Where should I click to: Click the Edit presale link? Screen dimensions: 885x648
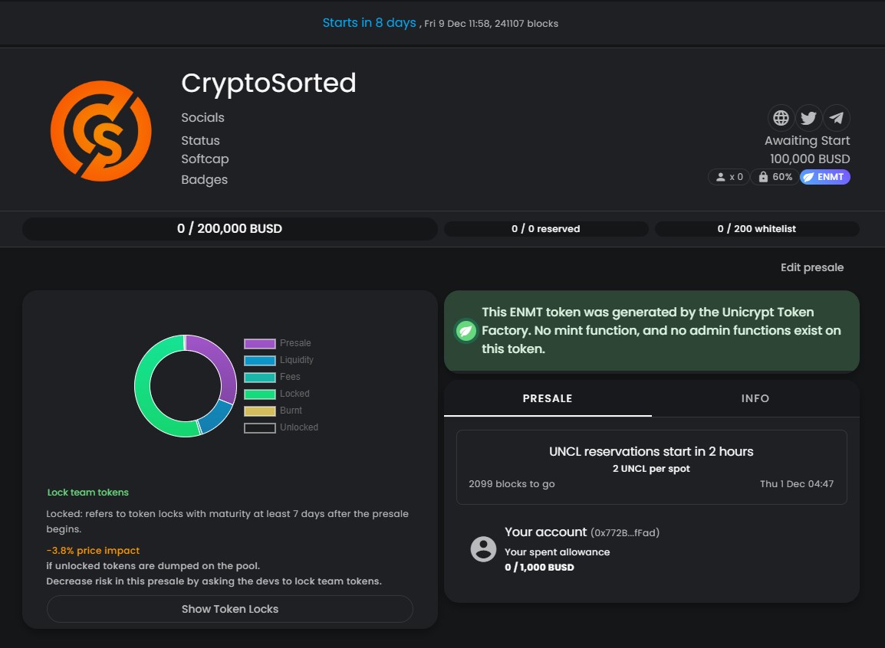(x=811, y=267)
